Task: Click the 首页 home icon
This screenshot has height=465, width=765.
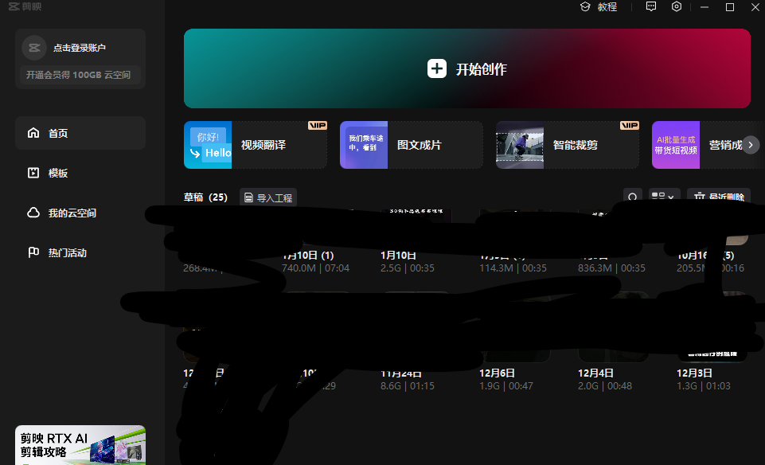Action: (33, 133)
